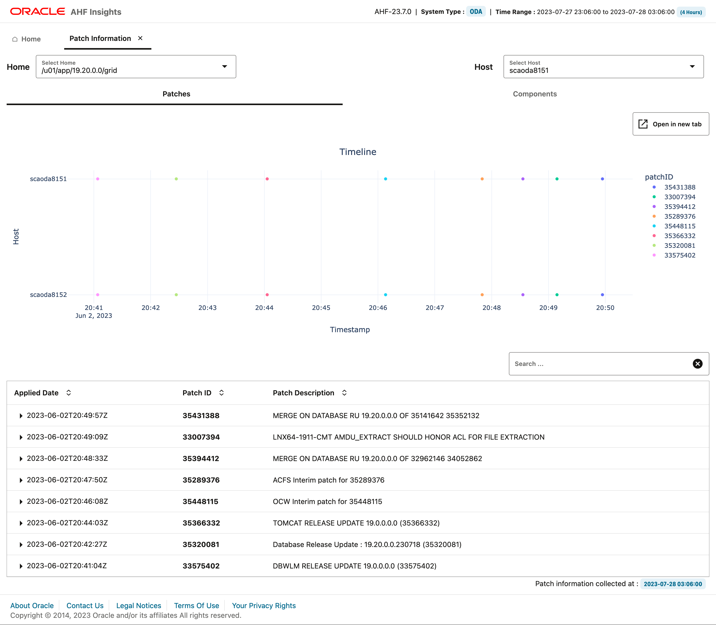Viewport: 716px width, 625px height.
Task: Sort by Patch ID column arrows
Action: 221,393
